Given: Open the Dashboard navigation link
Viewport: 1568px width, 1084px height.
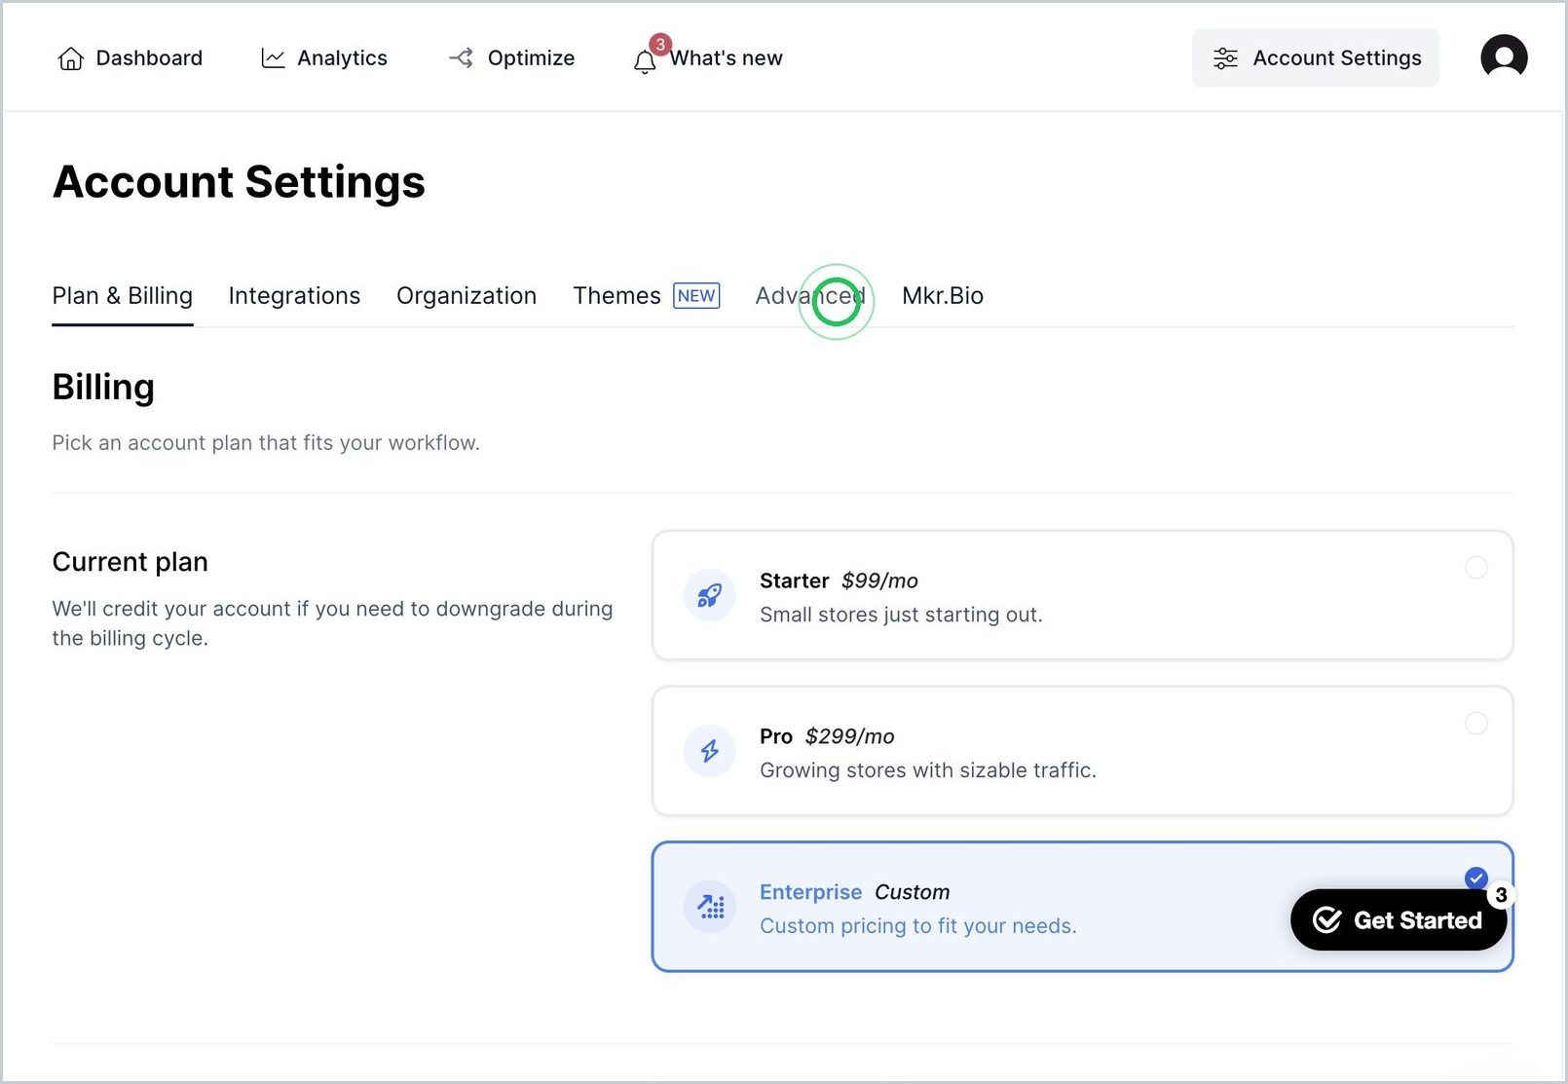Looking at the screenshot, I should tap(131, 58).
